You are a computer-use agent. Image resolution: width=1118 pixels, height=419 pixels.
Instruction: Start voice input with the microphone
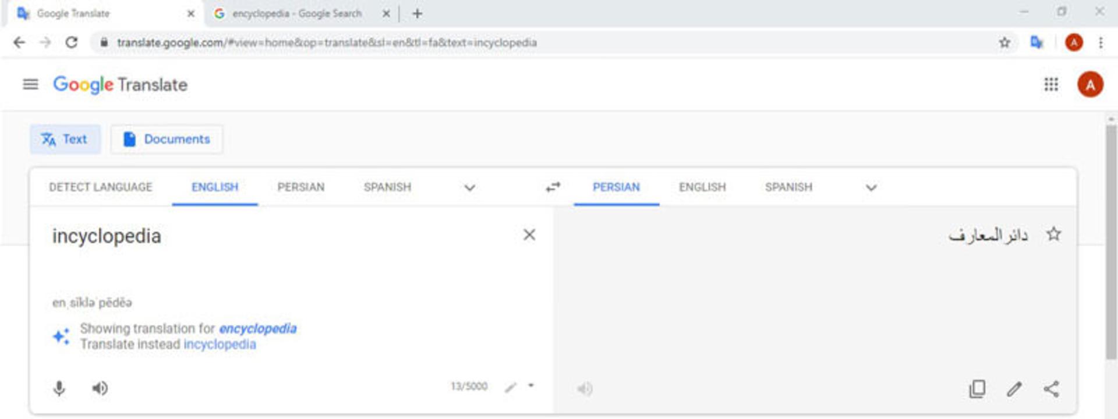coord(59,388)
